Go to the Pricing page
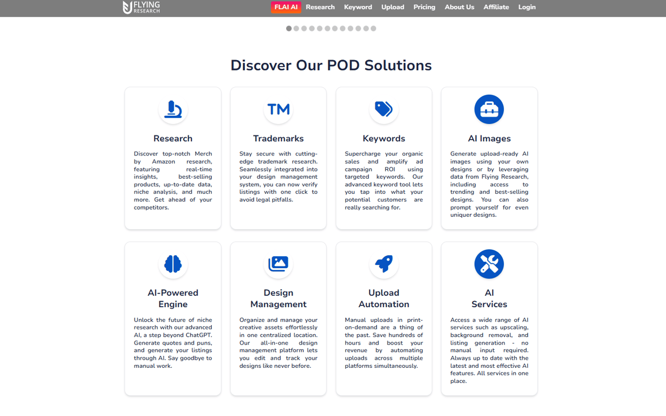666x416 pixels. click(x=424, y=7)
